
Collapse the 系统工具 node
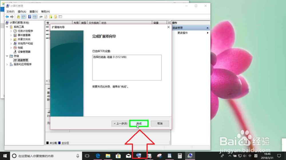tap(7, 27)
